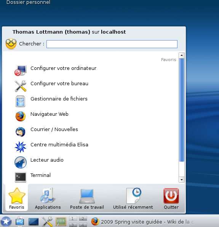Switch to virtual desktop 1

point(73,219)
